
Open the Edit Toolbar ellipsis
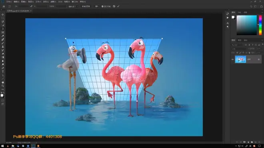(3, 89)
